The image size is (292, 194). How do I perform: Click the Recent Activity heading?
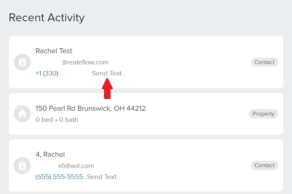tap(47, 18)
